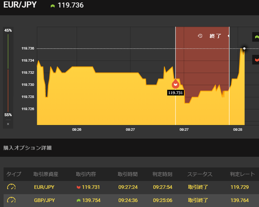
Task: Click the 判定レート column header
Action: [x=242, y=174]
